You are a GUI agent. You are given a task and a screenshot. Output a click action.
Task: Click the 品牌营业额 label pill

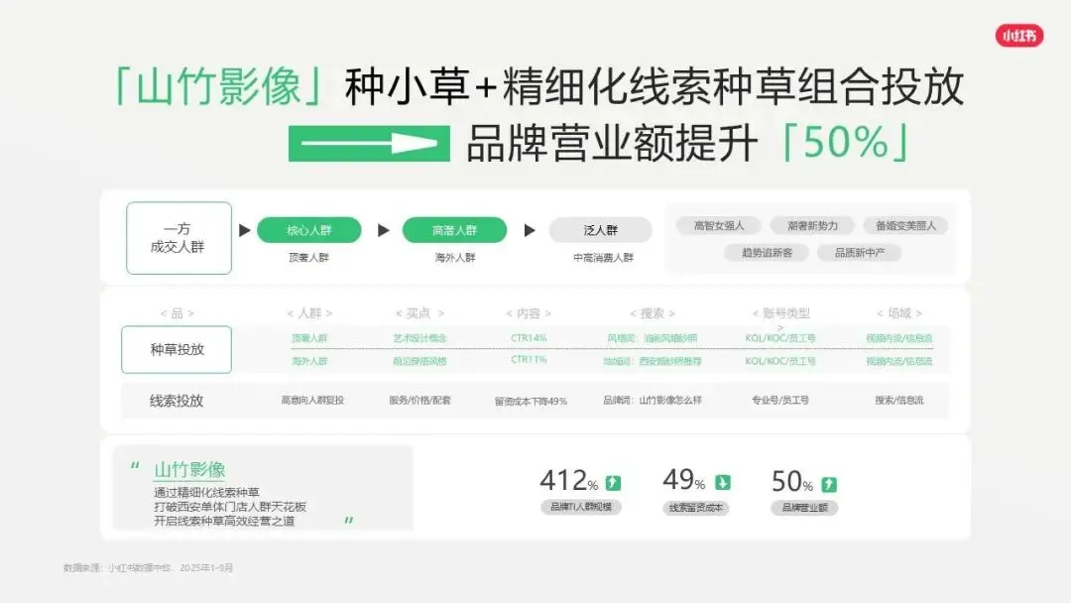804,508
